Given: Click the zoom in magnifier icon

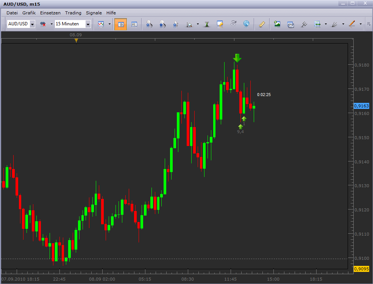Looking at the screenshot, I should (x=149, y=24).
